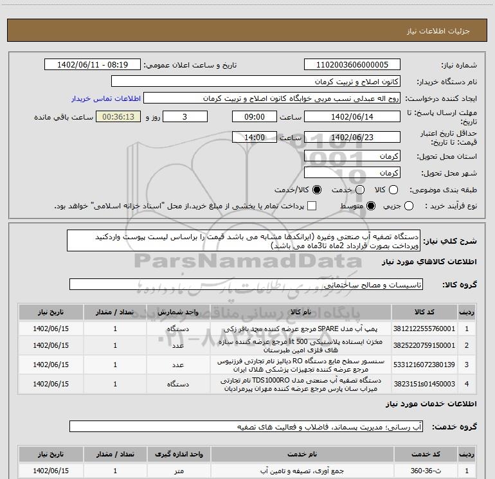Choose the جزیی purchase type radio
The height and width of the screenshot is (479, 495).
point(409,206)
